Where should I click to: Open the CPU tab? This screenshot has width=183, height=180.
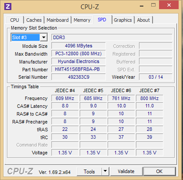(x=15, y=20)
